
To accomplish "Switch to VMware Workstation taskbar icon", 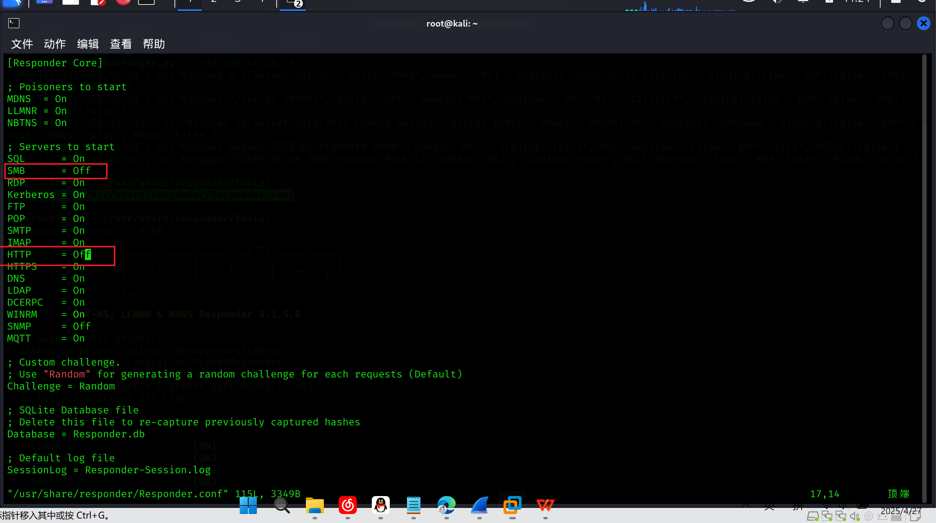I will pos(512,505).
